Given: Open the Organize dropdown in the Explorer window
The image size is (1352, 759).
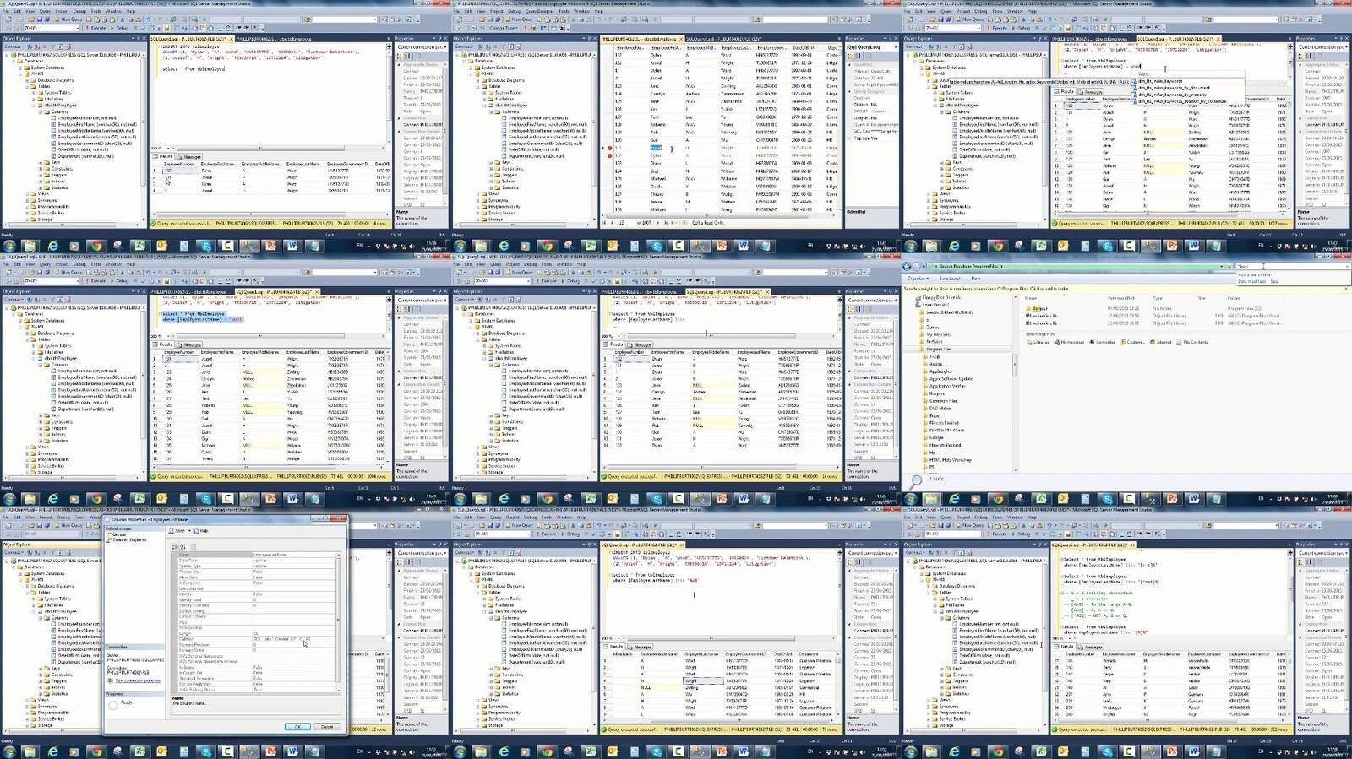Looking at the screenshot, I should pyautogui.click(x=916, y=278).
